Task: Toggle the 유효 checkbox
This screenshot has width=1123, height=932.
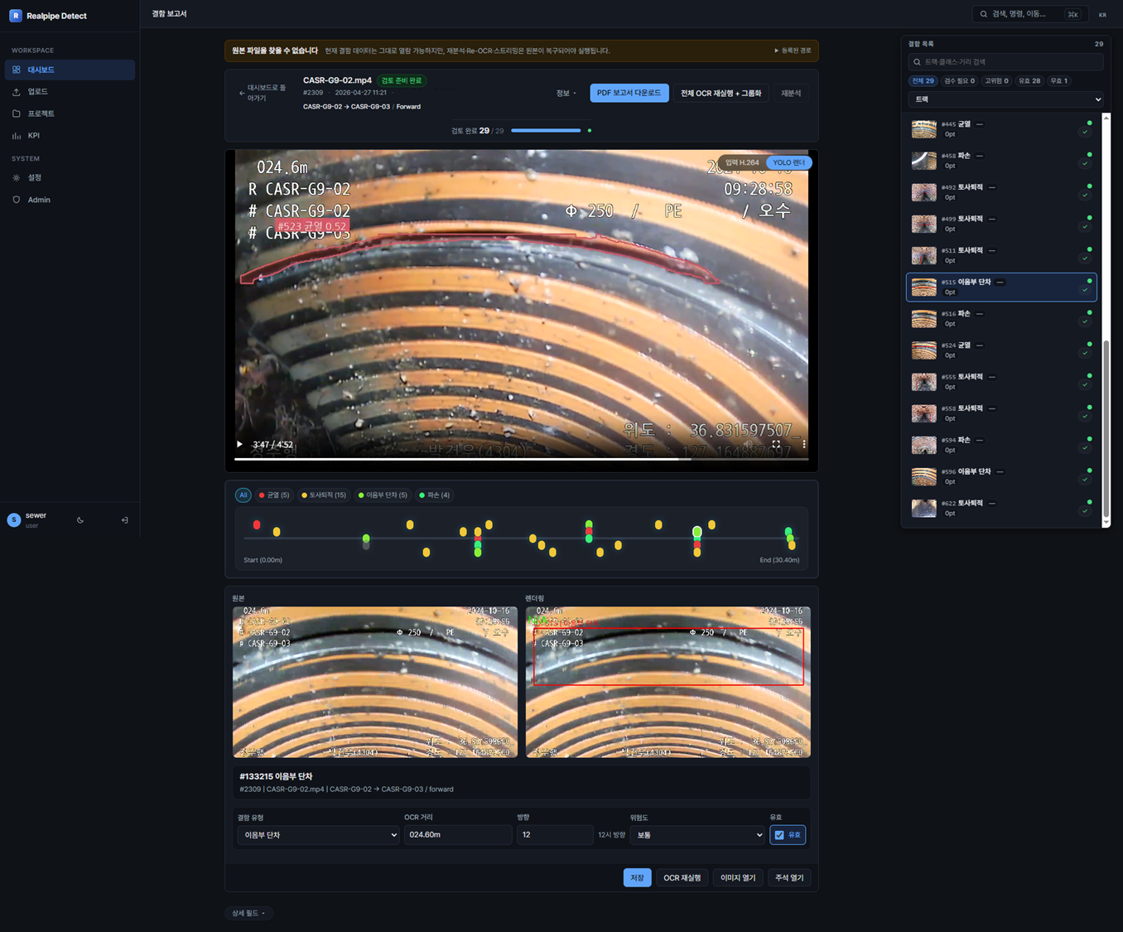Action: click(779, 835)
